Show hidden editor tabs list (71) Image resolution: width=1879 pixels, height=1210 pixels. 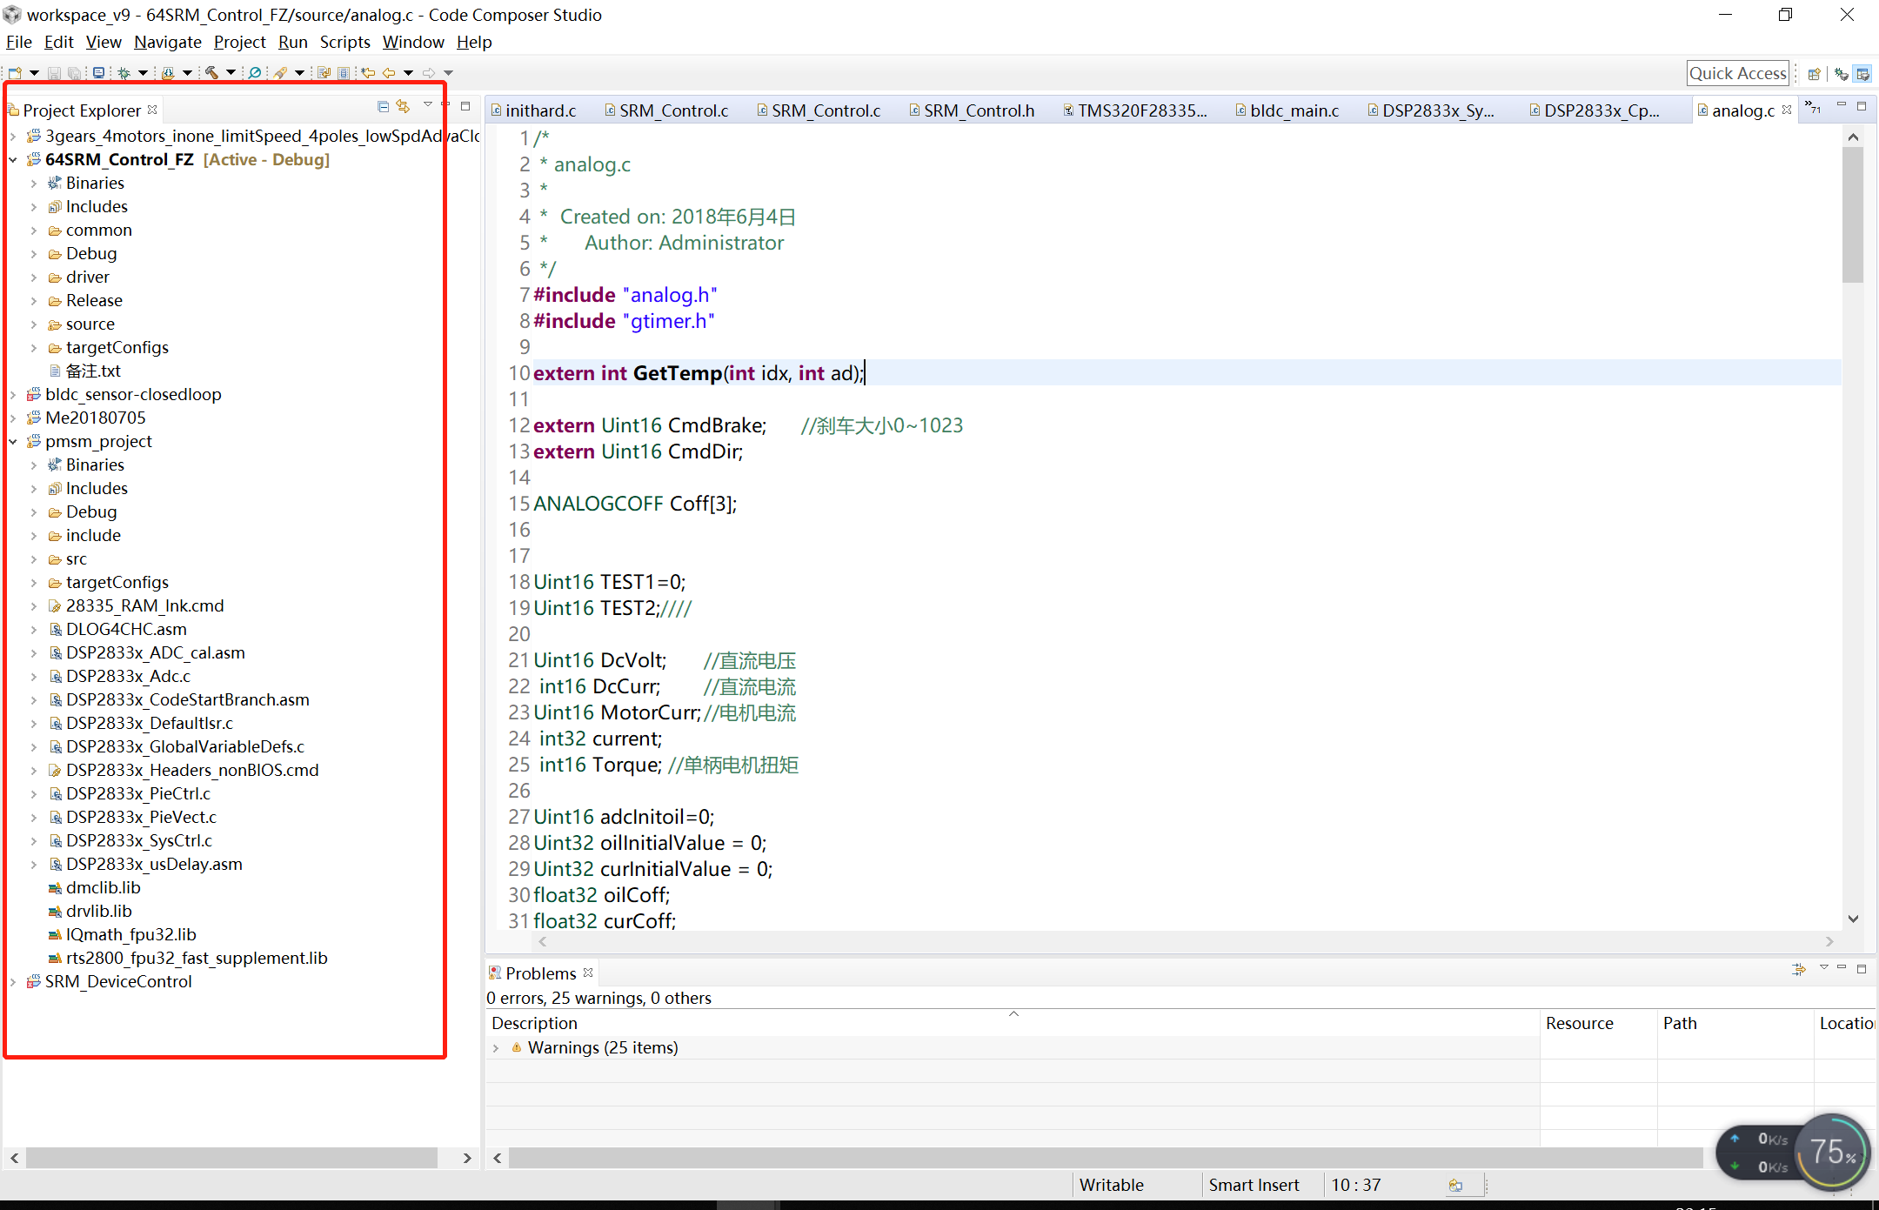tap(1813, 108)
